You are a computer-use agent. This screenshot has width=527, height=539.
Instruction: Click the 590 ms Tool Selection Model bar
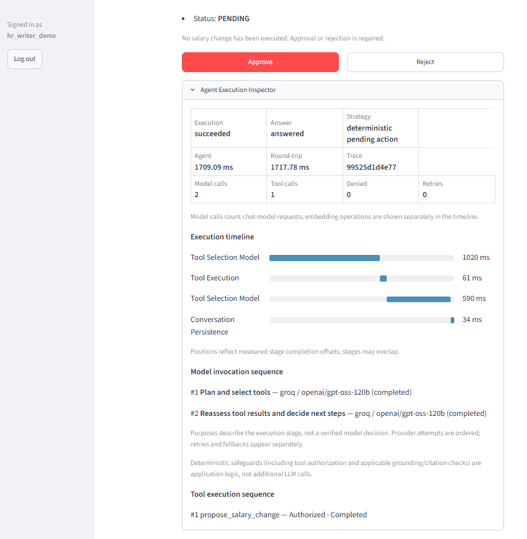tap(418, 300)
